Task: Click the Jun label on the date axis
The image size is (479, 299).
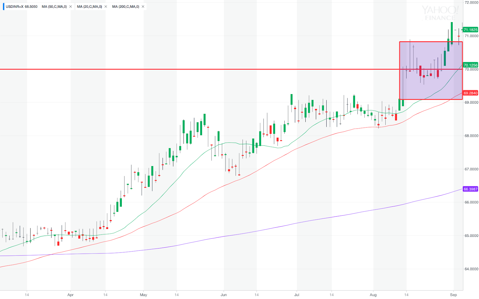Action: tap(224, 295)
